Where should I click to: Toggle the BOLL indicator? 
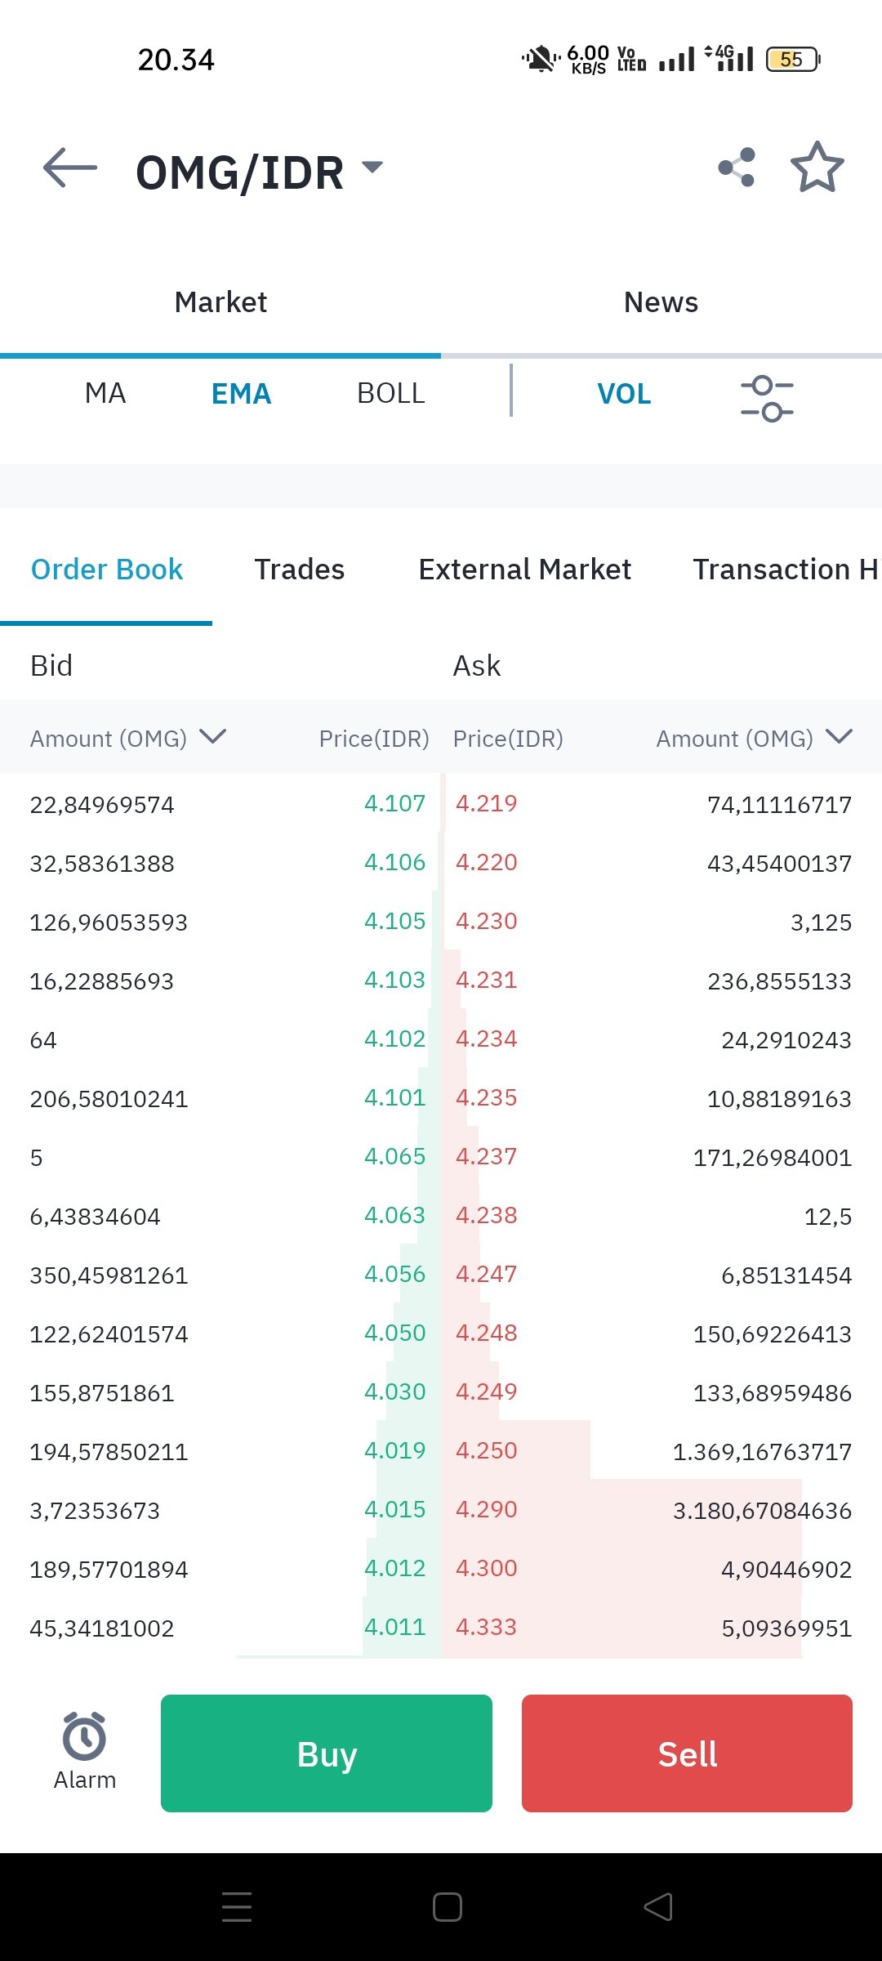[391, 394]
